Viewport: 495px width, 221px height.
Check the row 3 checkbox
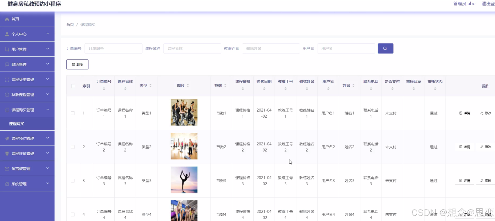[x=73, y=181]
